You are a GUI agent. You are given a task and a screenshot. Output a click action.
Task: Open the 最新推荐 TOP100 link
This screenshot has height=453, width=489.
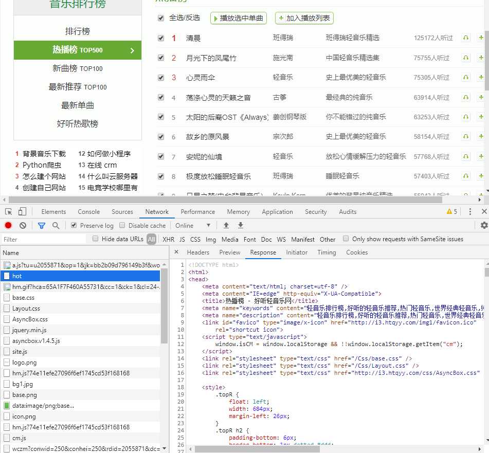(77, 87)
